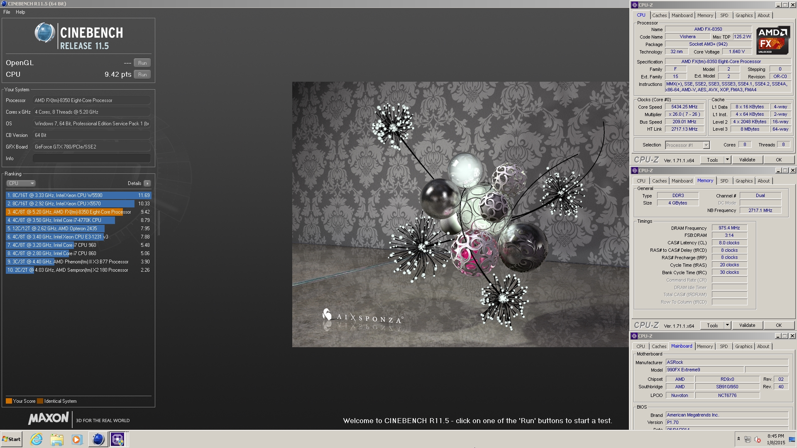Open About tab in top CPU-Z window
Screen dimensions: 797x448
click(763, 15)
